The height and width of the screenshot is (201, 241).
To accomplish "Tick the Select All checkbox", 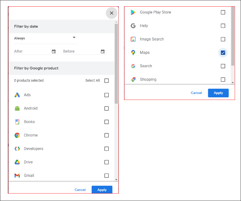I will pos(107,81).
